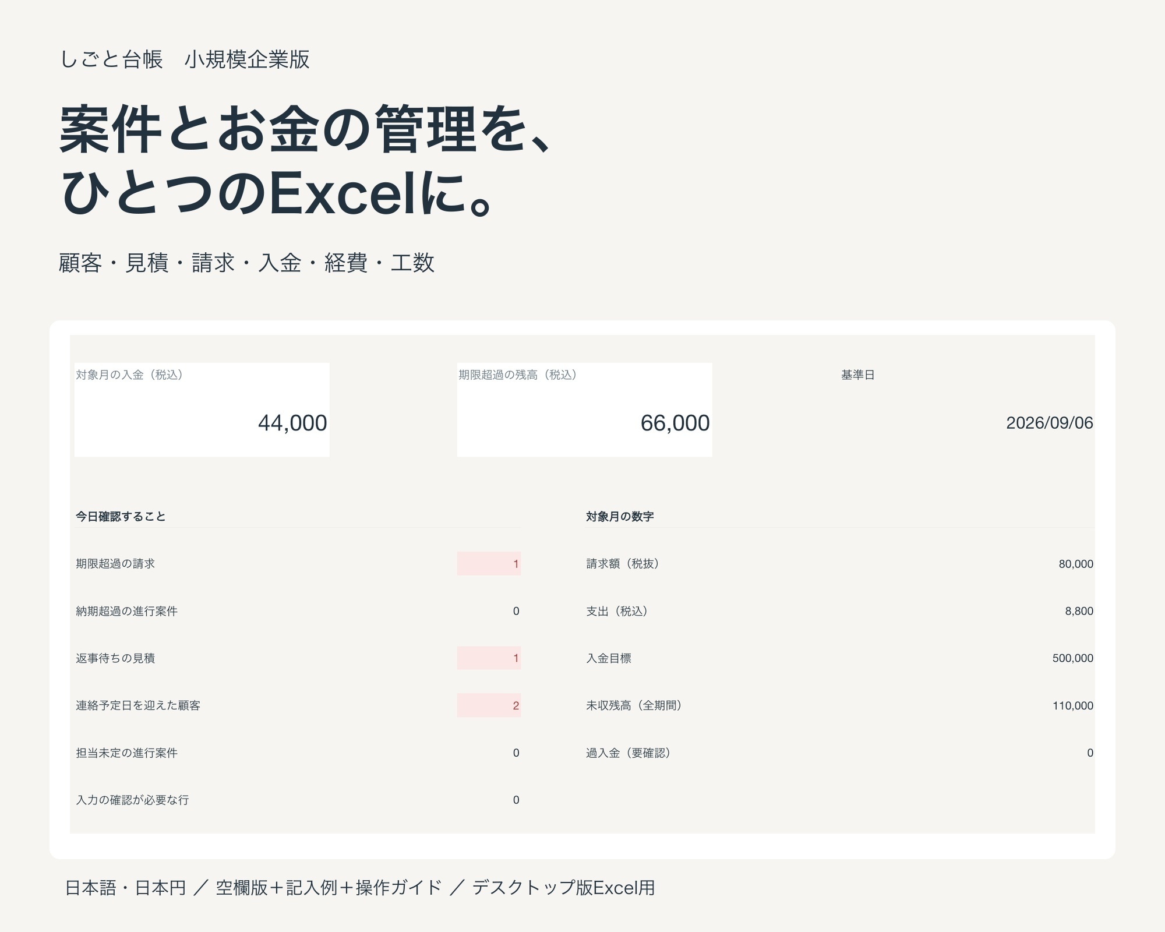The width and height of the screenshot is (1165, 932).
Task: Select the 基準日 date 2026/09/06
Action: (1050, 423)
